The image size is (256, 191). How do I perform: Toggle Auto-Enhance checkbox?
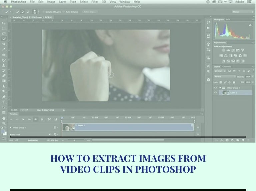[x=64, y=12]
